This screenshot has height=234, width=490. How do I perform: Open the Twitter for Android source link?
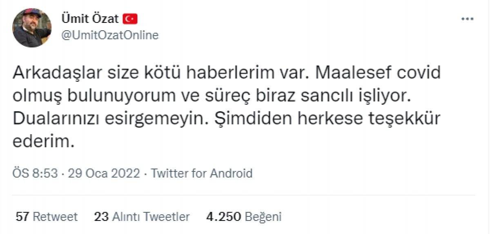point(202,173)
